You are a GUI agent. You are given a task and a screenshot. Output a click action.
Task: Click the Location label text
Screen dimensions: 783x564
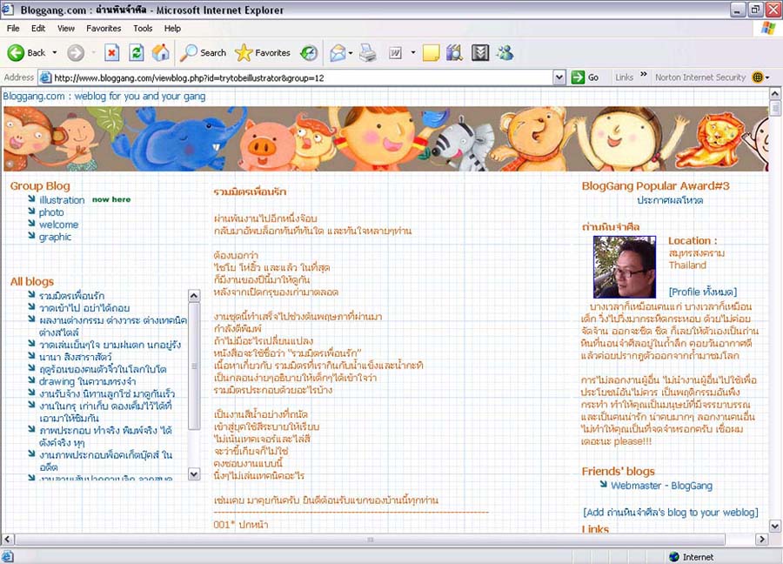click(x=693, y=240)
